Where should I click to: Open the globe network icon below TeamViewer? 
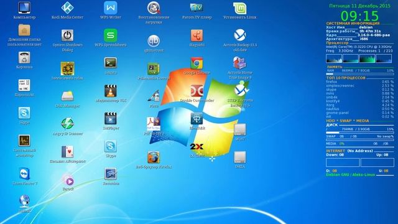pyautogui.click(x=24, y=202)
